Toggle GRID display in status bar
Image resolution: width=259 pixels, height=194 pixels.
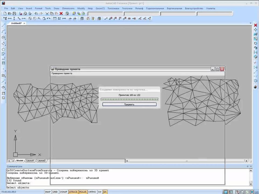[55, 192]
